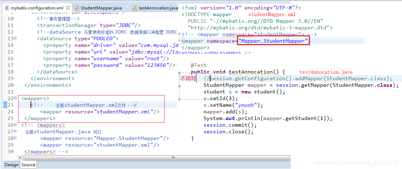Open the testAnnocation.java editor tab

[x=155, y=8]
